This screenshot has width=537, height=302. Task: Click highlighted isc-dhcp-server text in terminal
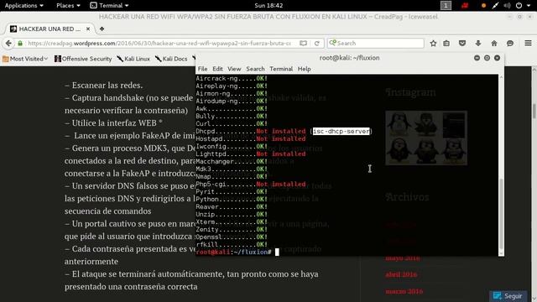pos(341,131)
